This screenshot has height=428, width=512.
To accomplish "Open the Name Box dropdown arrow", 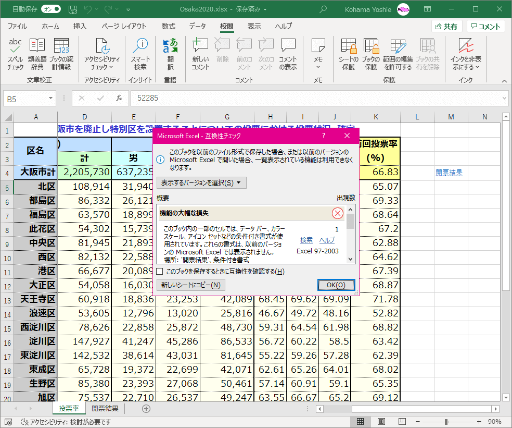I will [x=51, y=98].
